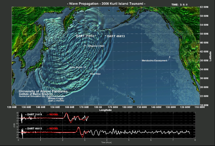The height and width of the screenshot is (146, 215).
Task: Click the University of Alaska Fairbanks credit
Action: [43, 91]
